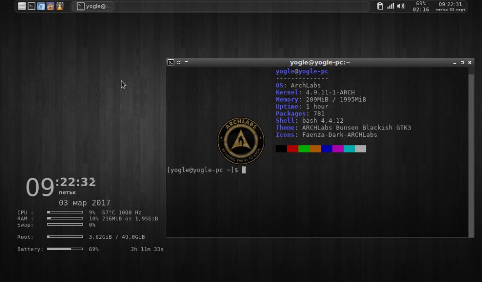Click the conky Battery level bar
Screen dimensions: 482x282
point(65,249)
